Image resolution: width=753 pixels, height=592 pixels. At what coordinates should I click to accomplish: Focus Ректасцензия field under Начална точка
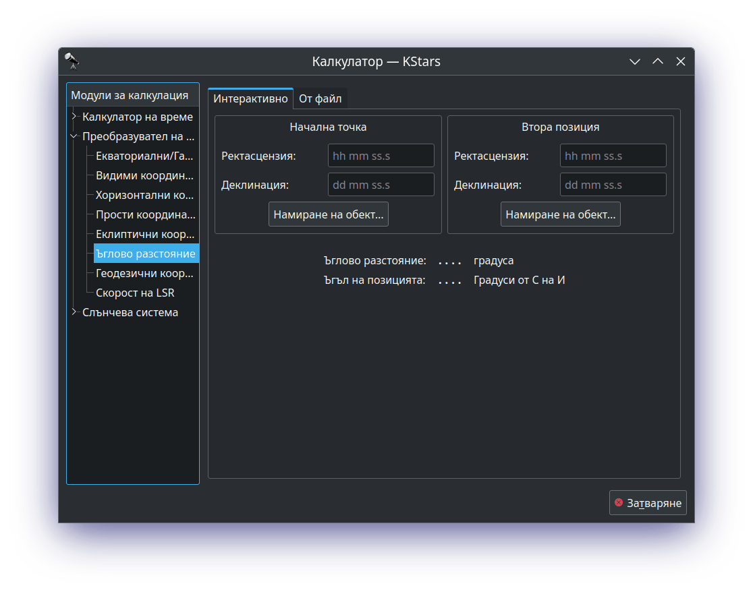(381, 156)
